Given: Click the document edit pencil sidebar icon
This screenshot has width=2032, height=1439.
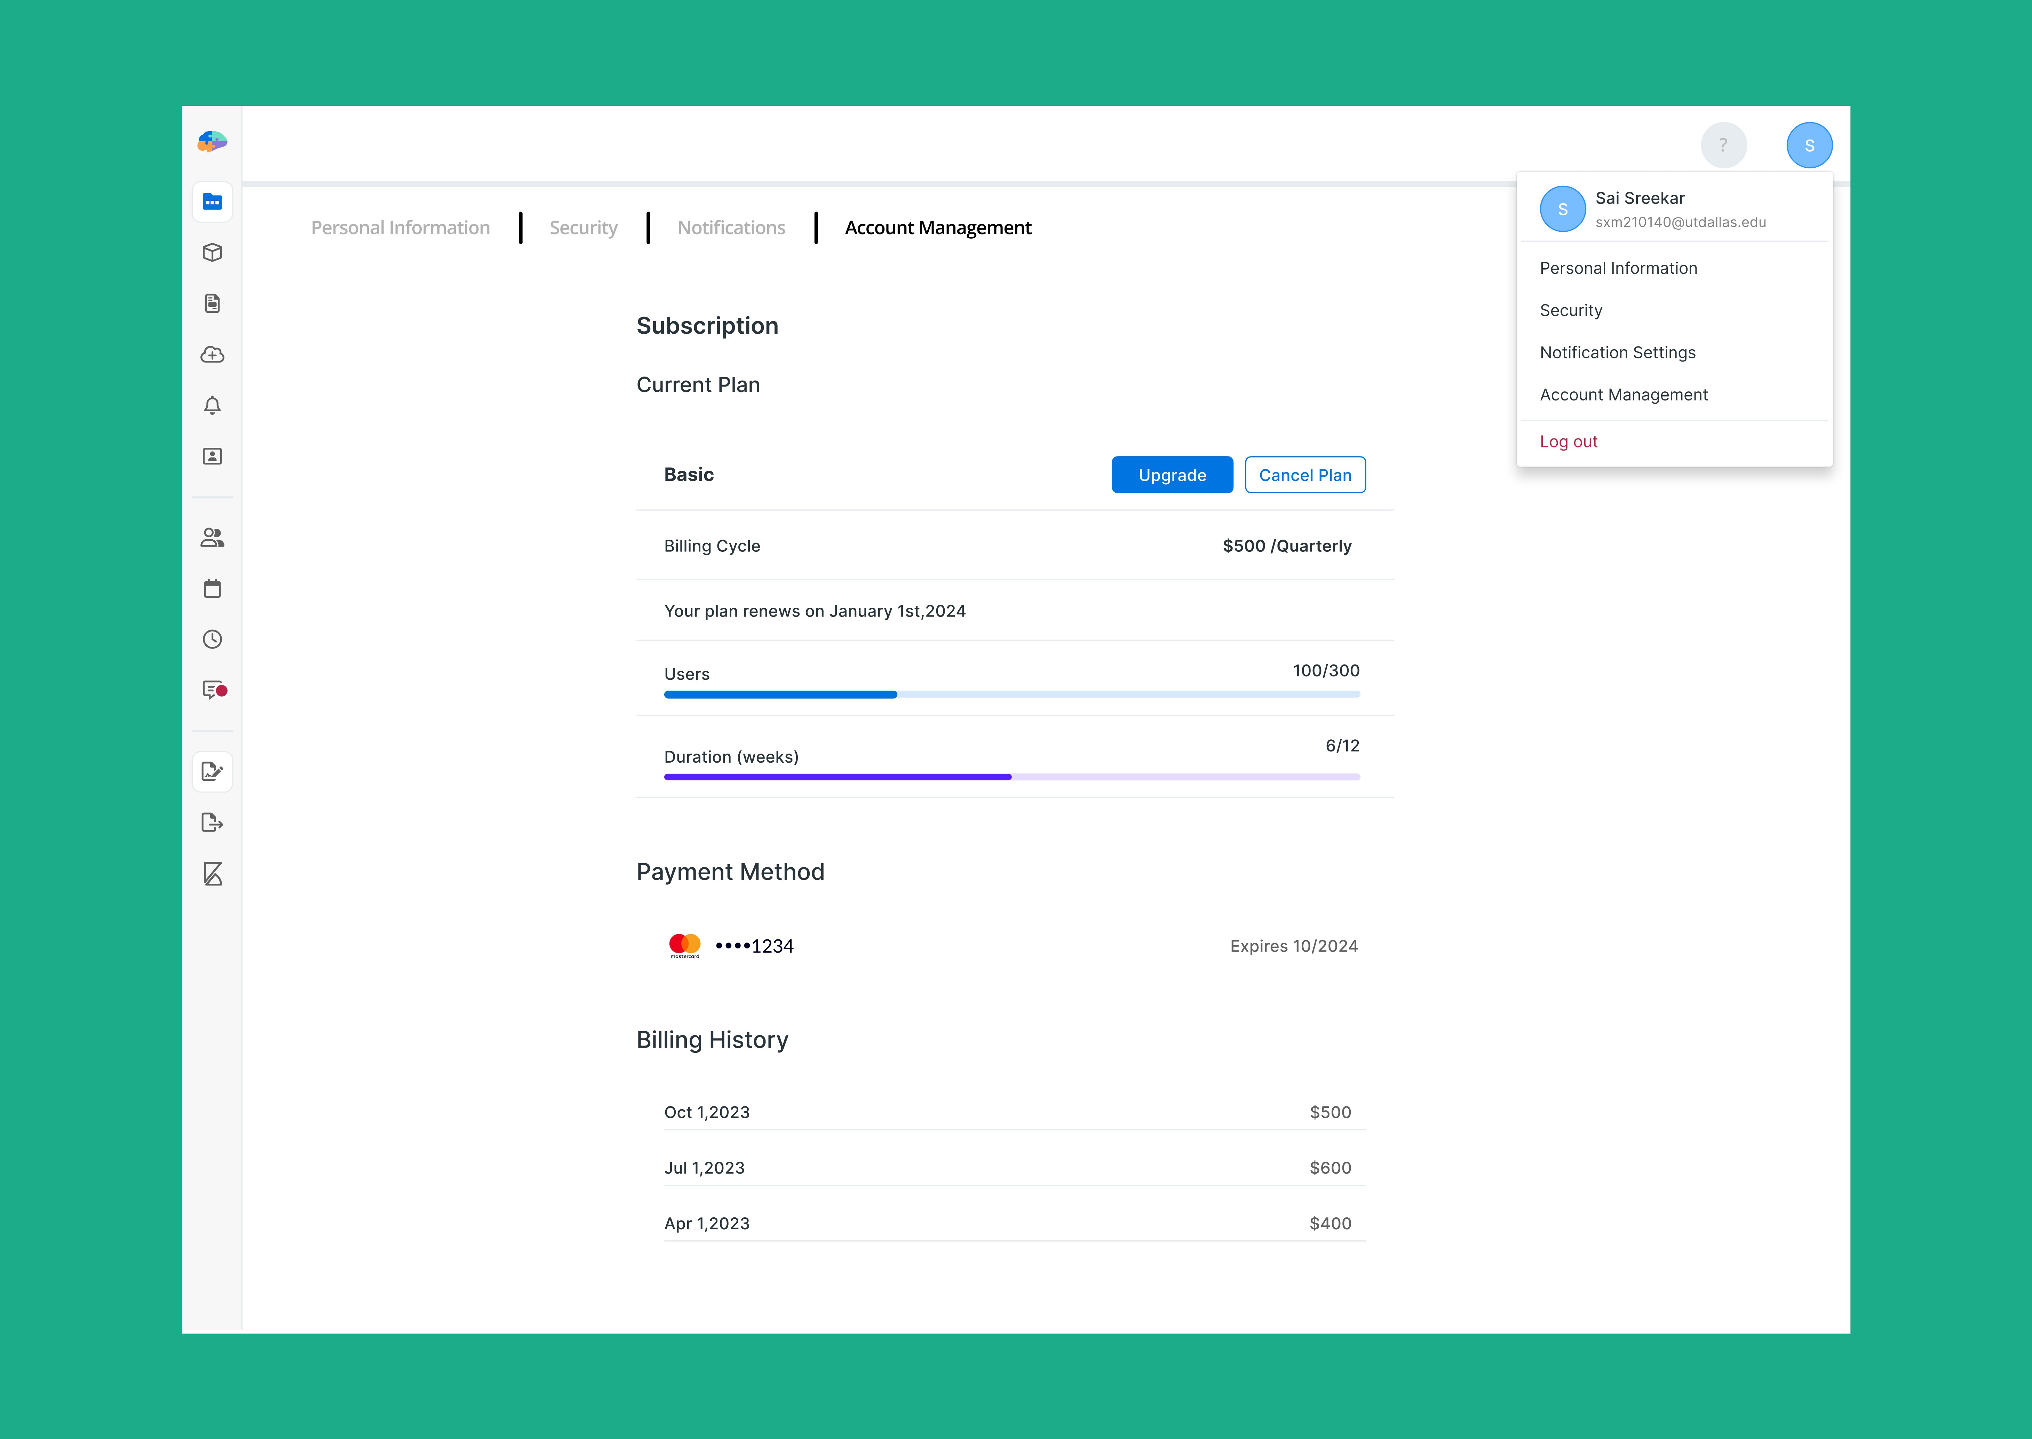Looking at the screenshot, I should click(x=212, y=772).
